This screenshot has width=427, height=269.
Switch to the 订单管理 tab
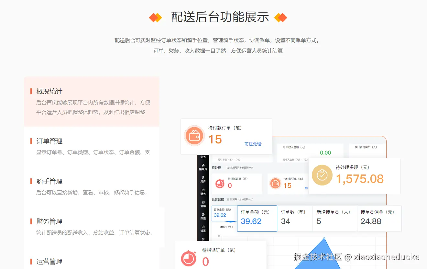(92, 146)
